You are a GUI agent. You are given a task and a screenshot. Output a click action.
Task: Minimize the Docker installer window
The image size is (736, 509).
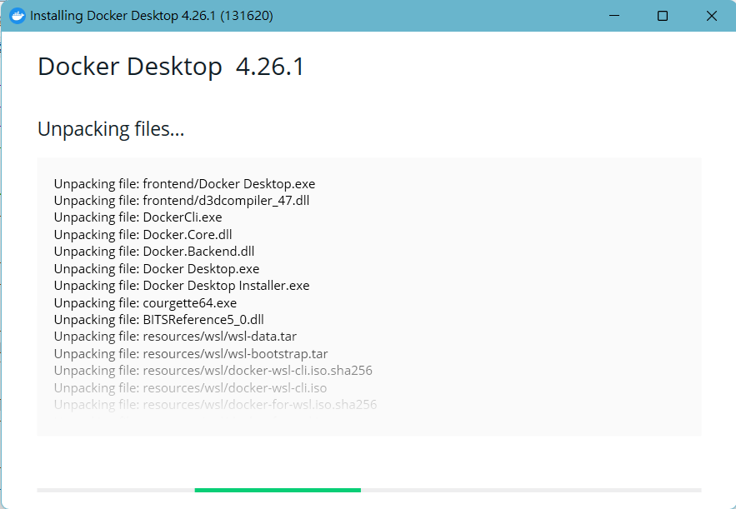pos(613,16)
